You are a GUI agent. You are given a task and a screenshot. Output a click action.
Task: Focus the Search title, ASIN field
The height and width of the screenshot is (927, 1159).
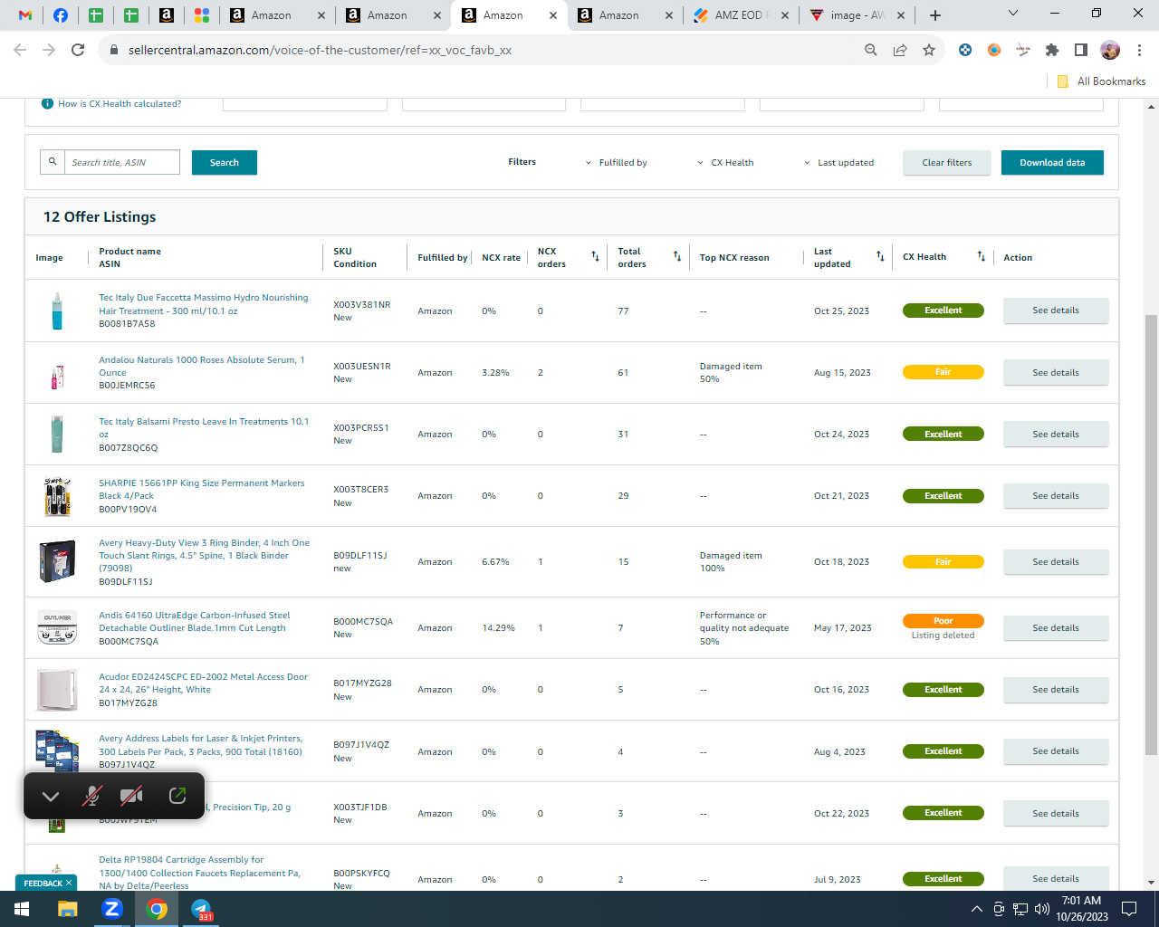coord(121,162)
